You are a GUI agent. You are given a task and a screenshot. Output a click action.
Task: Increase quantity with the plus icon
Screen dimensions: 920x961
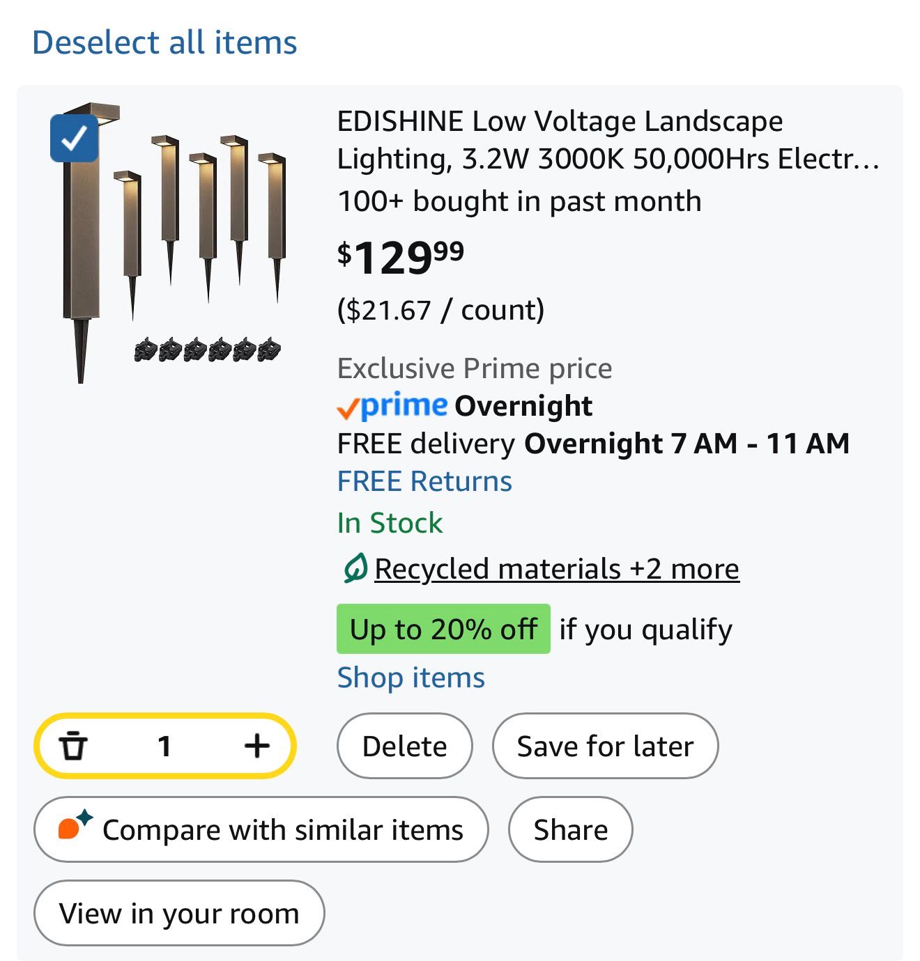click(x=257, y=746)
